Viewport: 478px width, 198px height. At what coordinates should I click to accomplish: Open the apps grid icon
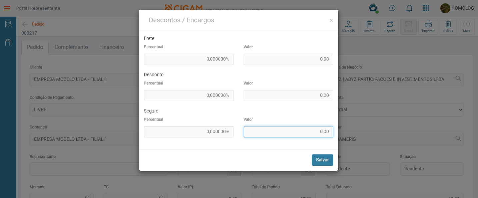[426, 8]
